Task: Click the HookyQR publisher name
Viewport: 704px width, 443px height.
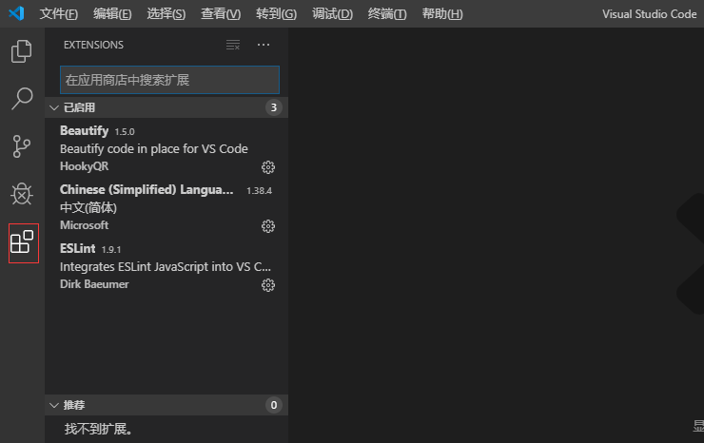Action: coord(85,166)
